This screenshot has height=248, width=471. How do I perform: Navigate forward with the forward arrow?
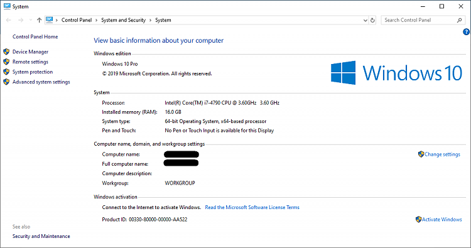[x=21, y=20]
